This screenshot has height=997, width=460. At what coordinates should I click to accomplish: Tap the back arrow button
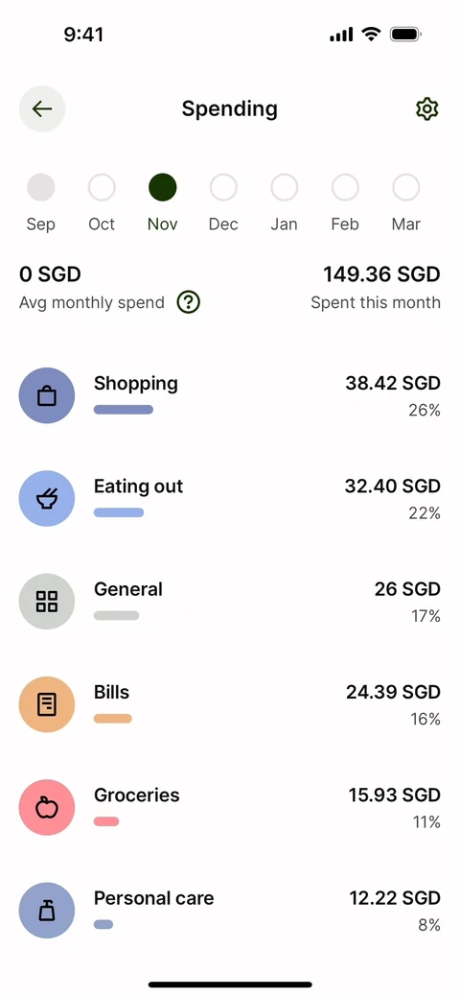pyautogui.click(x=42, y=108)
